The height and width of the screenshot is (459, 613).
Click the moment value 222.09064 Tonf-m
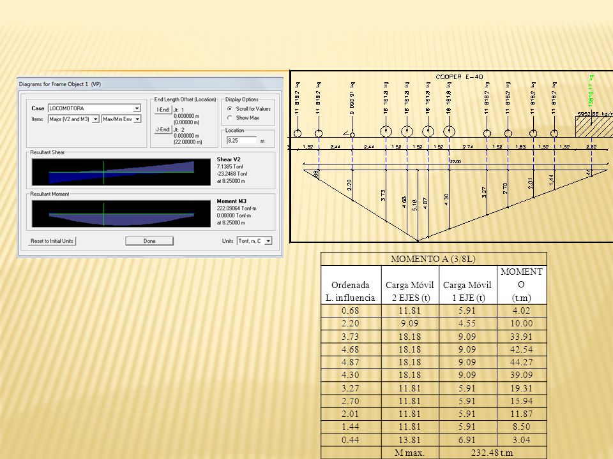click(236, 208)
